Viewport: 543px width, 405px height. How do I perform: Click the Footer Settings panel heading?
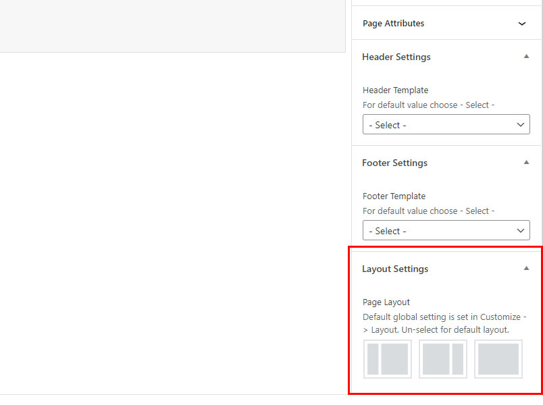395,163
